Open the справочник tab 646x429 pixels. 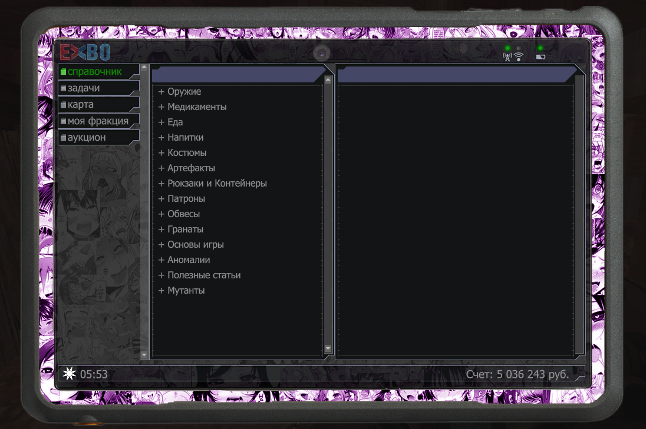click(98, 72)
